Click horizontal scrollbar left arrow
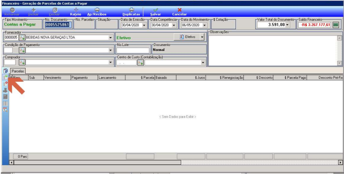Viewport: 344px width, 174px height. click(11, 162)
